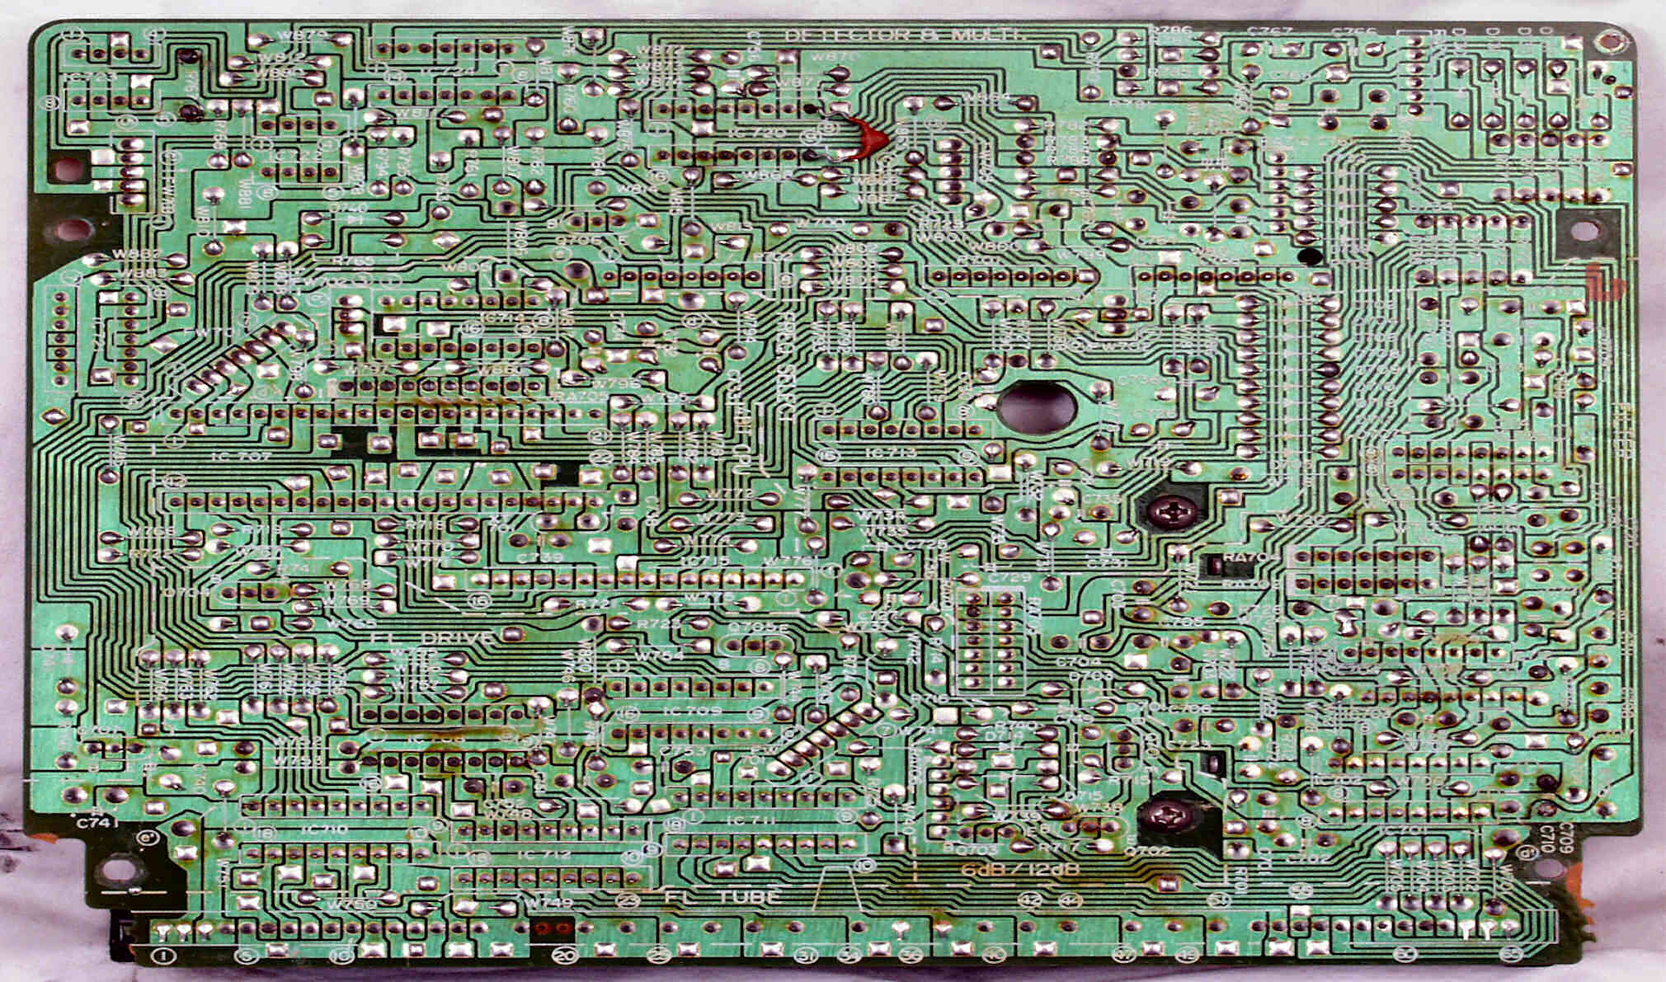Viewport: 1666px width, 982px height.
Task: Click the C741 label at left edge
Action: point(98,823)
